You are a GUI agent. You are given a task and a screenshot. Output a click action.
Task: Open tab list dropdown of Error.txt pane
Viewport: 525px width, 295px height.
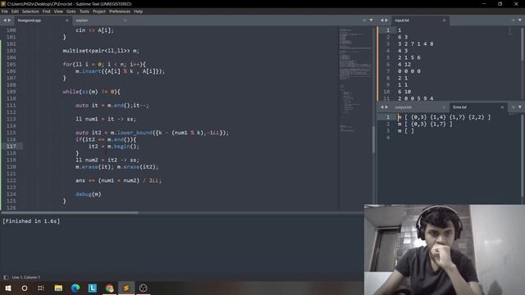[x=520, y=107]
